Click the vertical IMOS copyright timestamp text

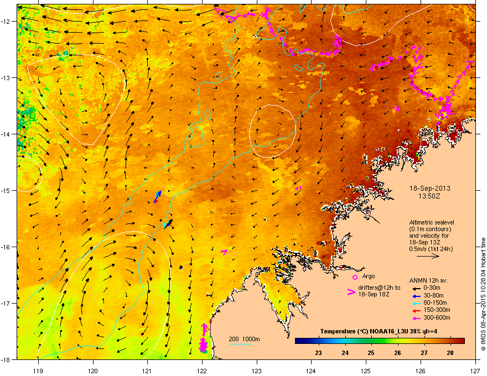pos(483,294)
